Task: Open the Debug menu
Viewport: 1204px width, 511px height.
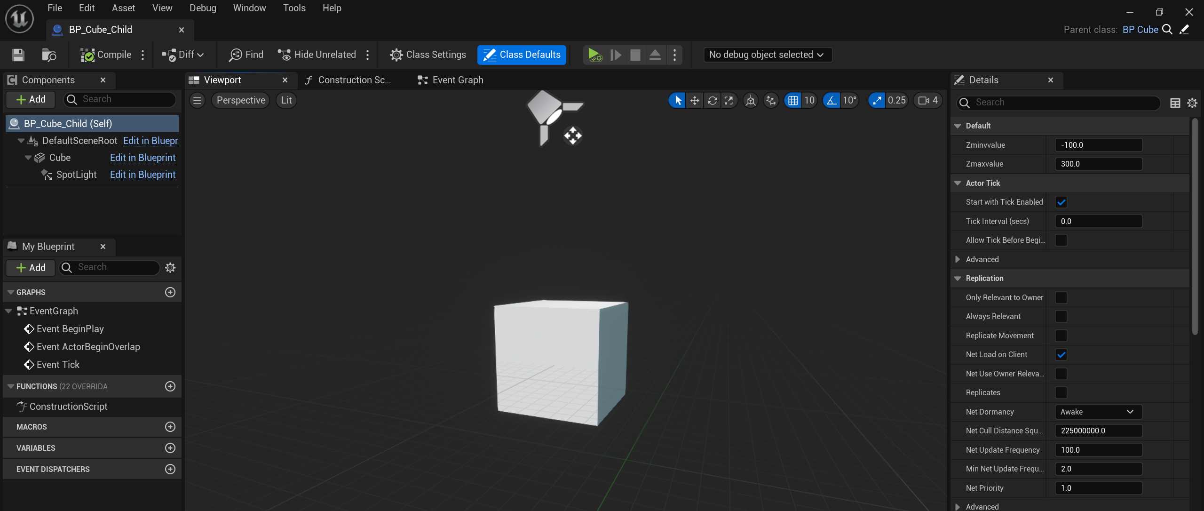Action: tap(203, 8)
